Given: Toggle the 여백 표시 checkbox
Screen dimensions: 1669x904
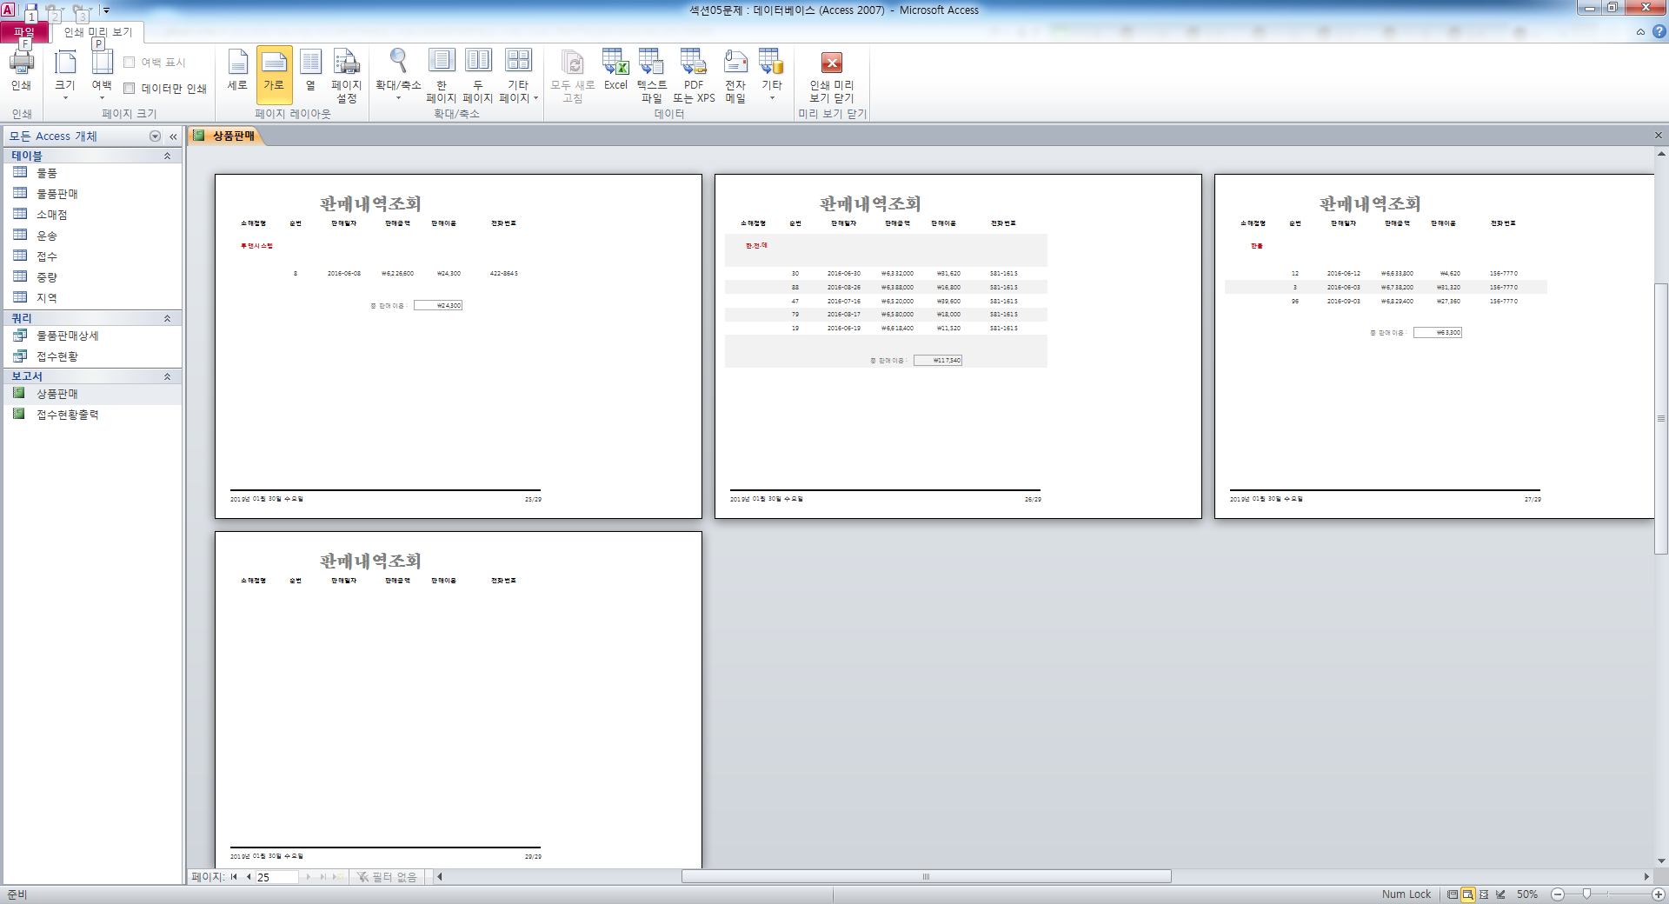Looking at the screenshot, I should pyautogui.click(x=130, y=63).
